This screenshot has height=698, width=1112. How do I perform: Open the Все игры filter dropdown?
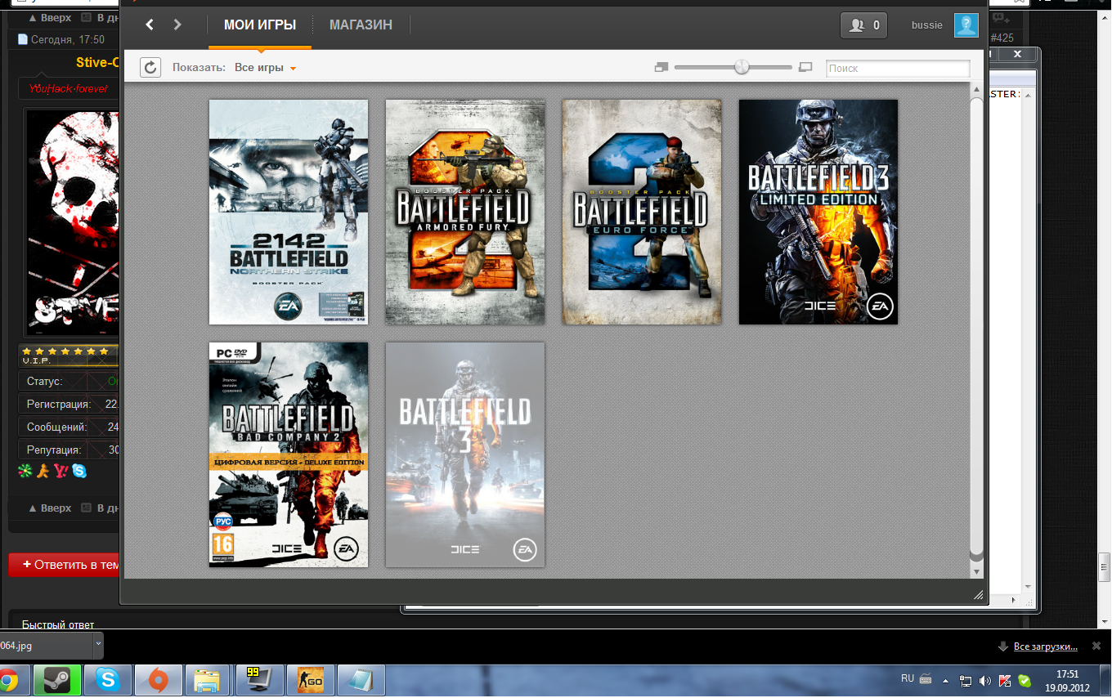coord(265,68)
